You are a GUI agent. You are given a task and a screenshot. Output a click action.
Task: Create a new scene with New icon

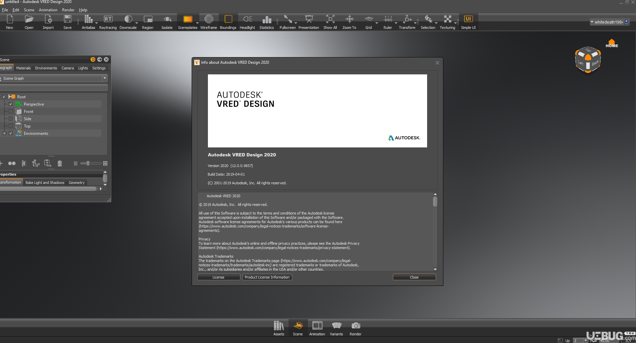point(10,22)
